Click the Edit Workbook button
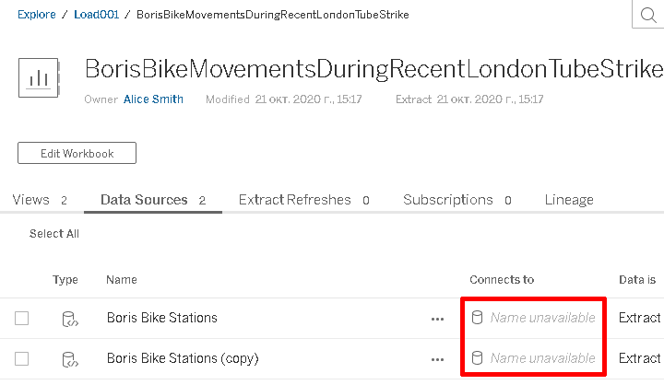Image resolution: width=664 pixels, height=385 pixels. pyautogui.click(x=77, y=153)
